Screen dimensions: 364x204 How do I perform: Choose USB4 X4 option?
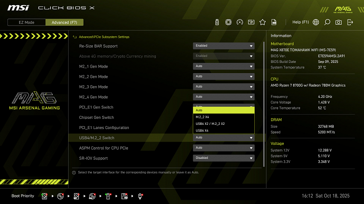(224, 130)
